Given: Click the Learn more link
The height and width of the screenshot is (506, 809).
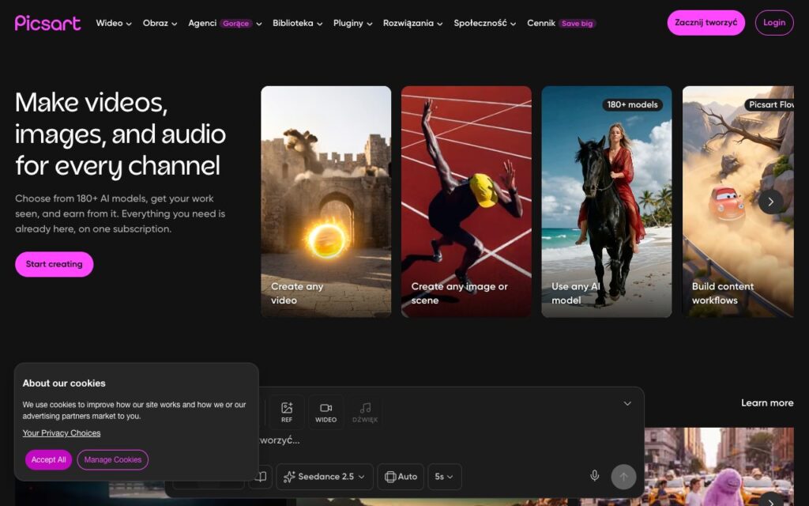Looking at the screenshot, I should point(767,402).
